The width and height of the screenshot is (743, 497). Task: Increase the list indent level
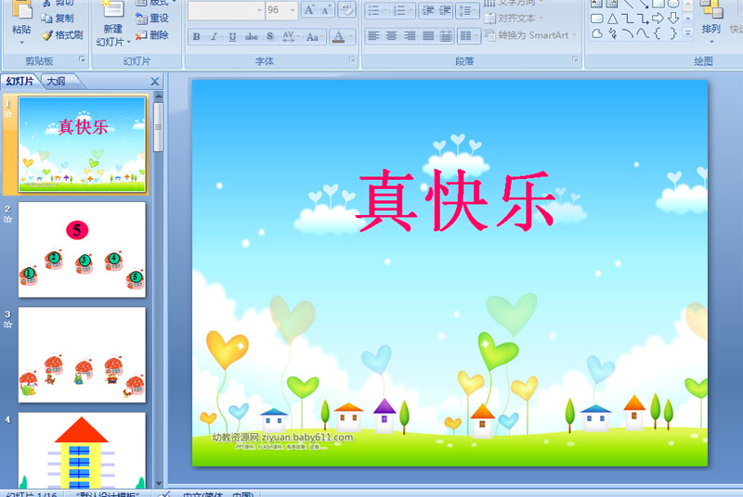pos(445,10)
